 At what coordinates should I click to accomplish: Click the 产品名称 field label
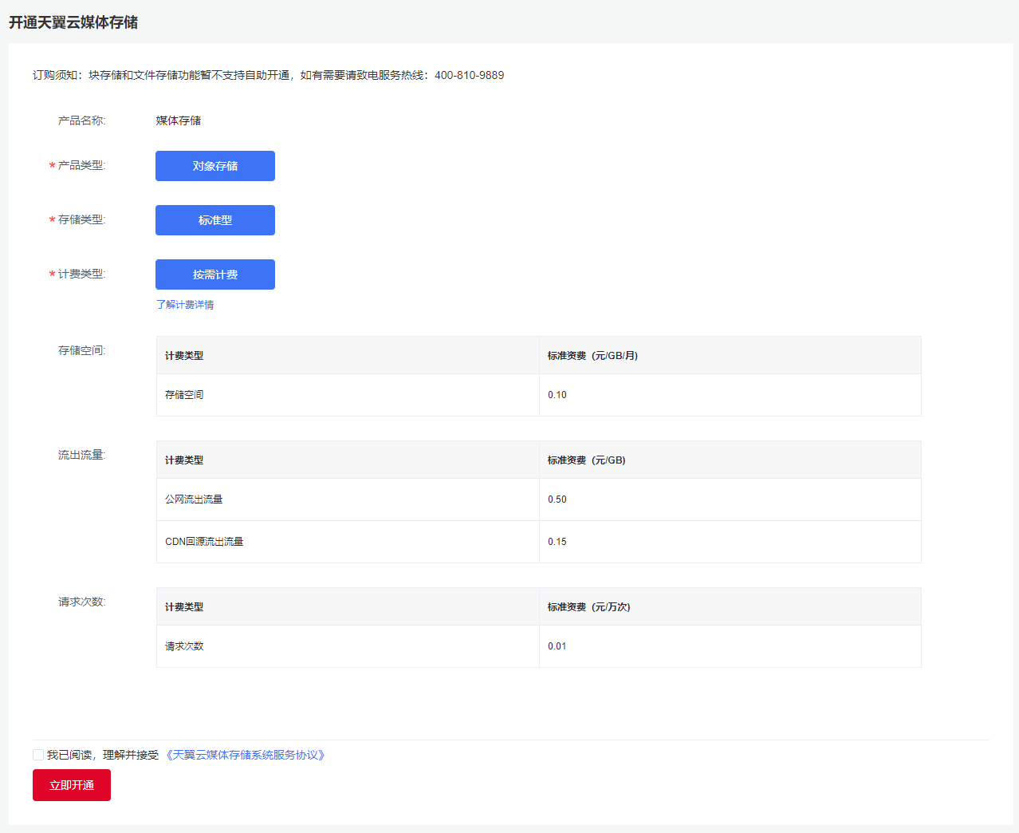coord(81,120)
